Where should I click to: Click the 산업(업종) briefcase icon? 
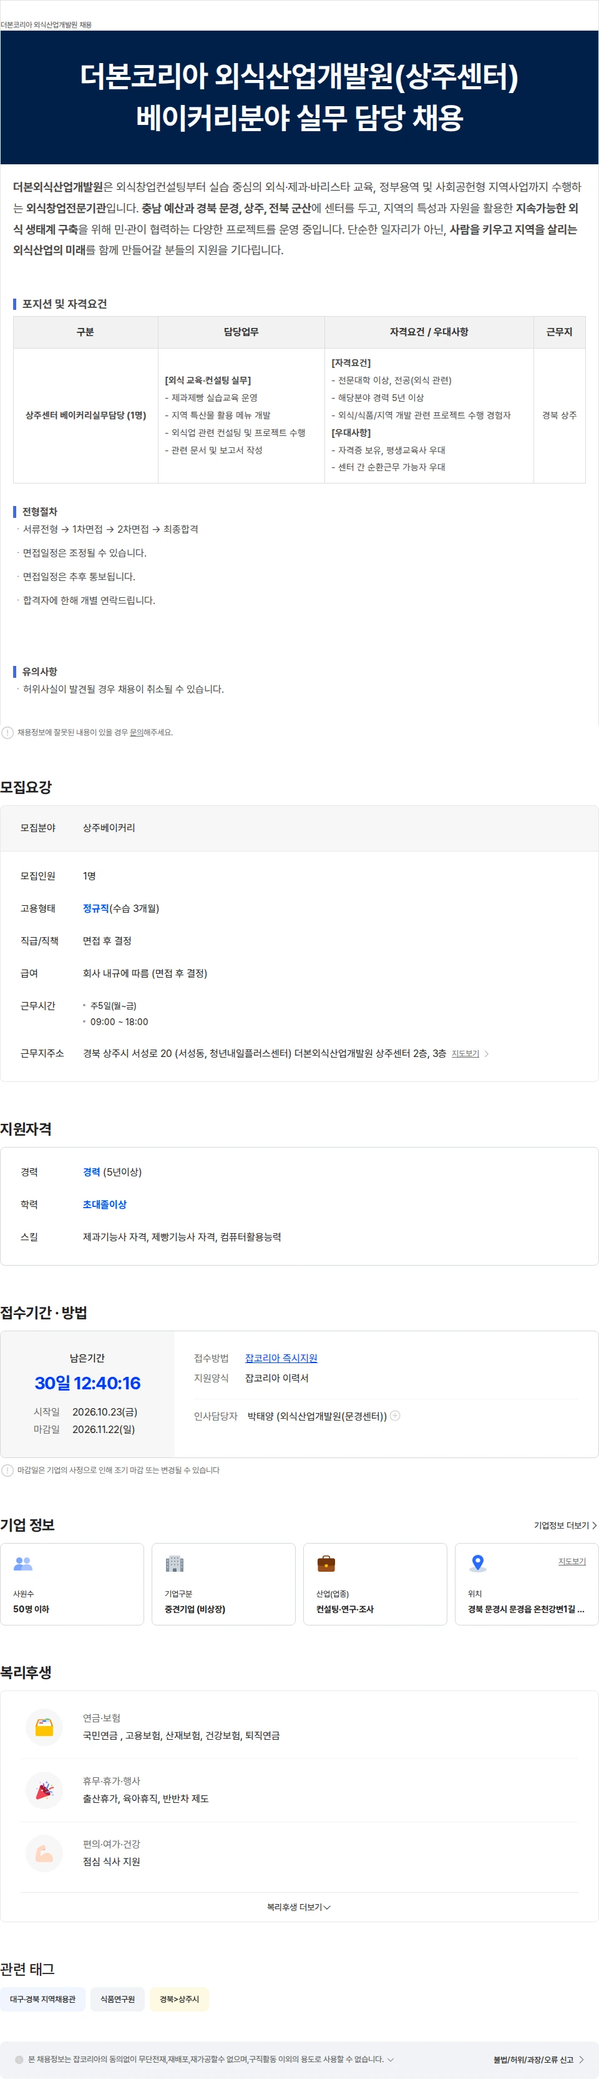coord(326,1563)
